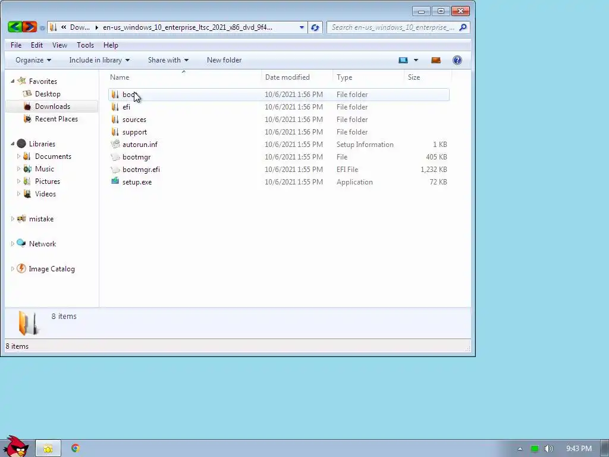Click the Show desktop strip
The width and height of the screenshot is (609, 457).
pyautogui.click(x=605, y=449)
